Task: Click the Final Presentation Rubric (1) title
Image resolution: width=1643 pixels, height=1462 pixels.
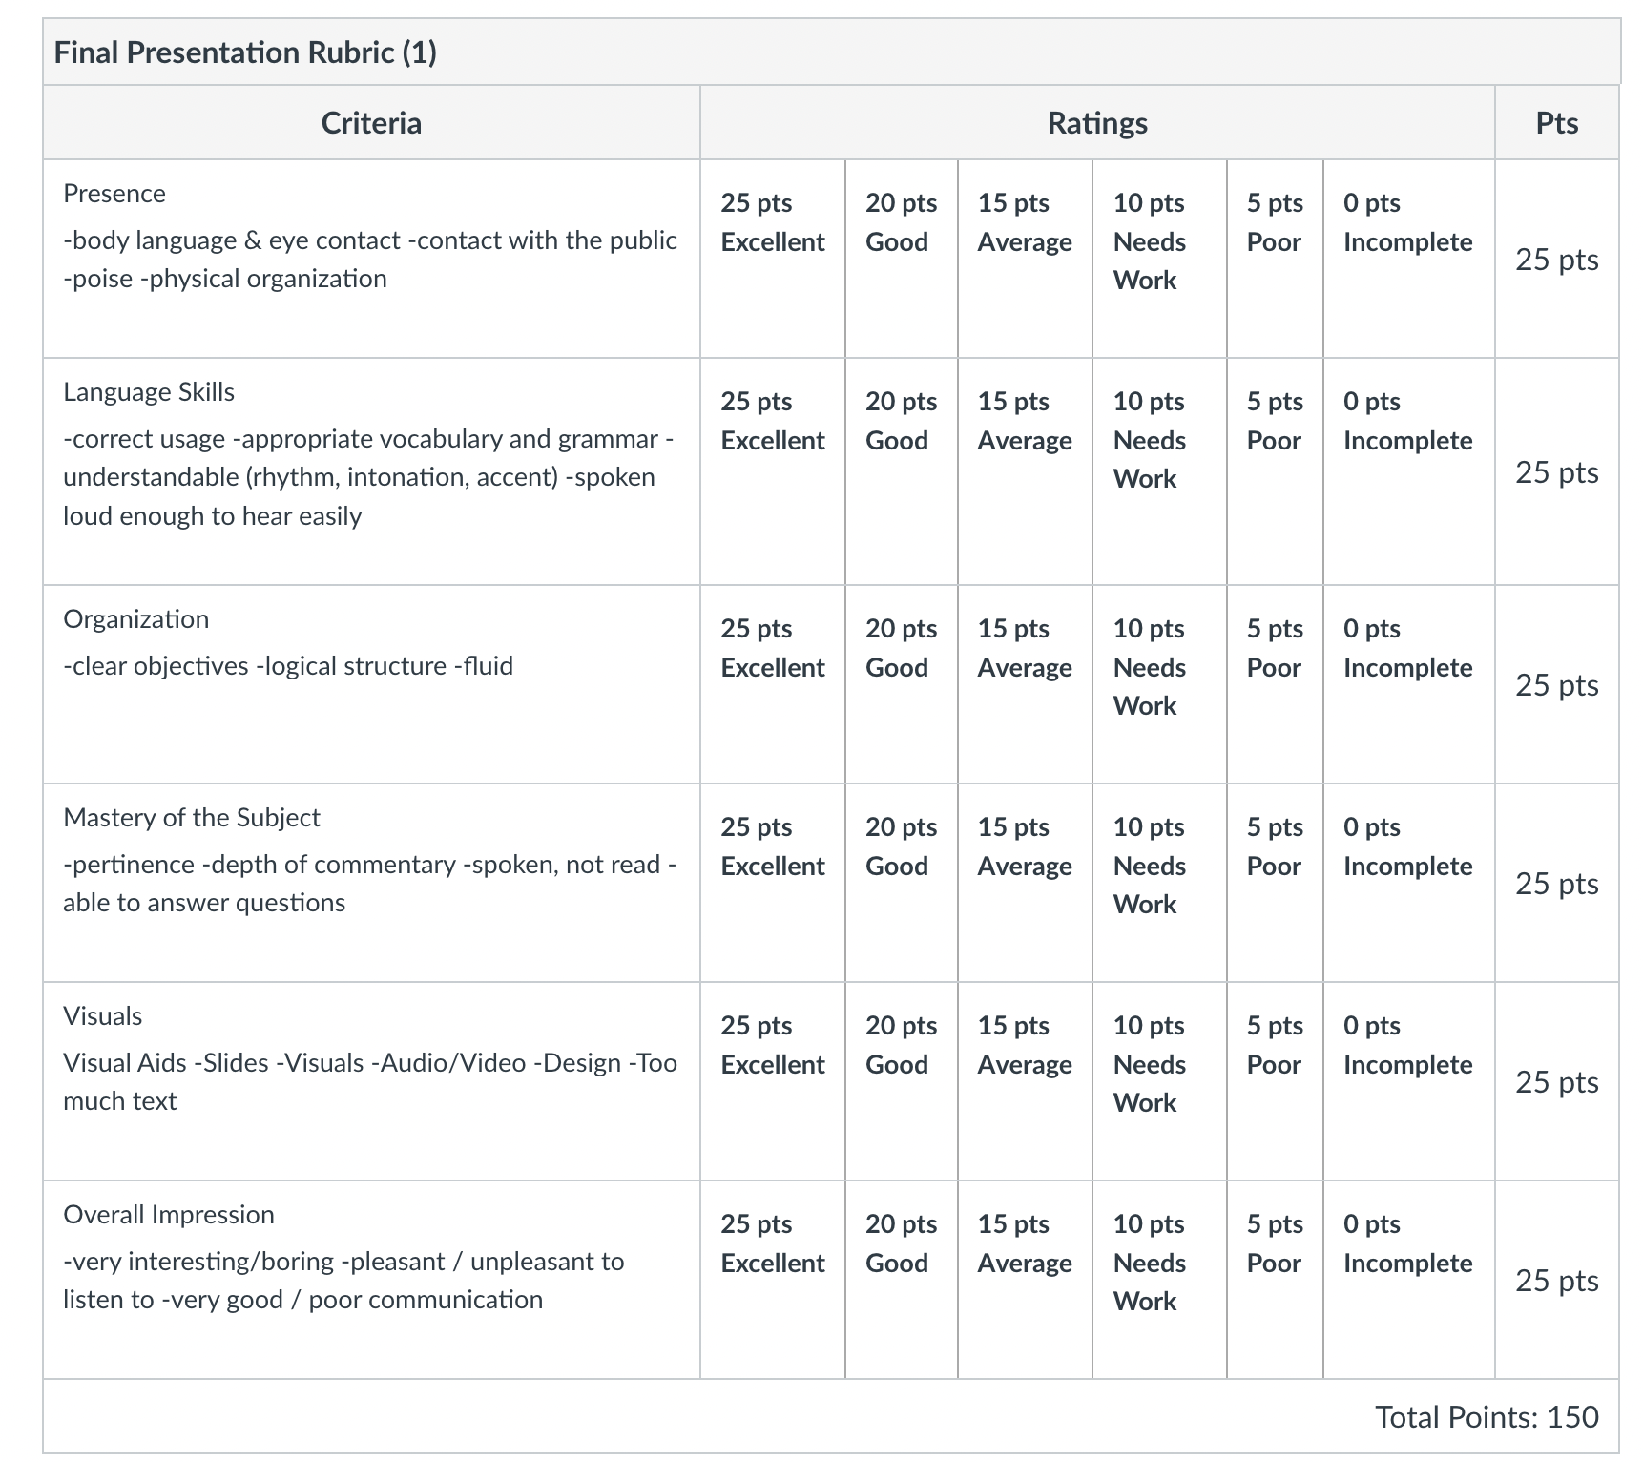Action: coord(245,52)
